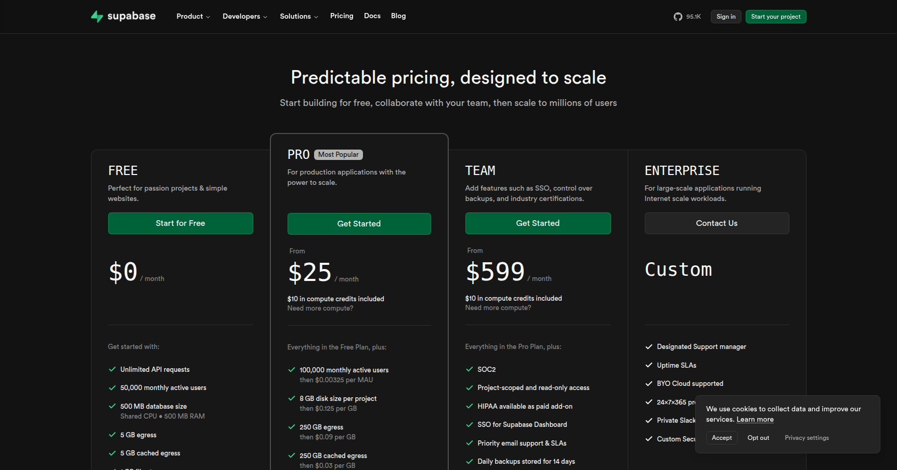The width and height of the screenshot is (897, 470).
Task: Click checkmark next to 100,000 monthly active users
Action: (x=292, y=370)
